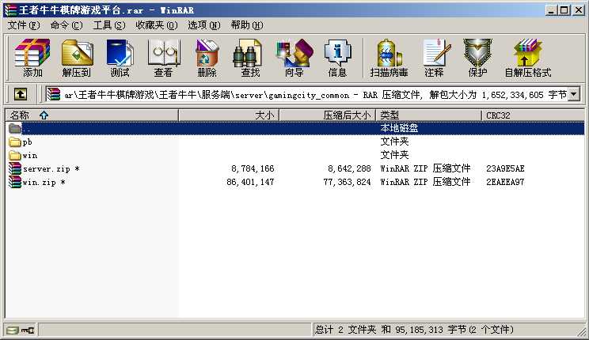Open the 文件(F) menu

pos(24,25)
